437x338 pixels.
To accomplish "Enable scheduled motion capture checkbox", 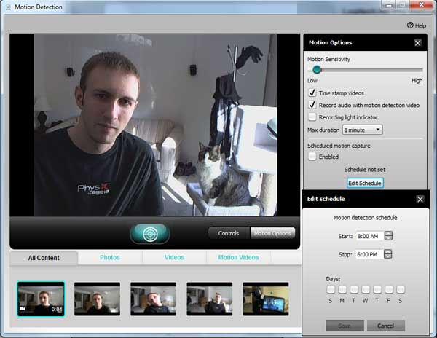I will [312, 157].
